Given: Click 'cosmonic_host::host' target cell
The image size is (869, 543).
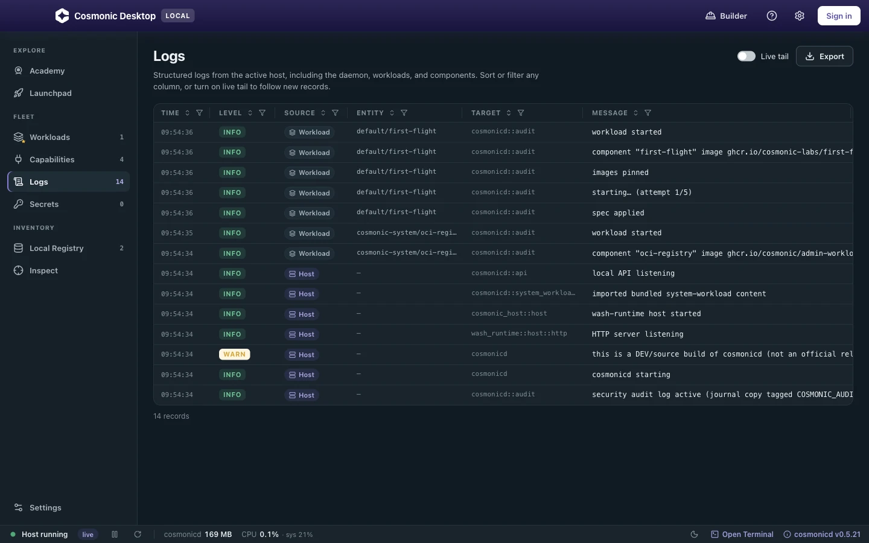Looking at the screenshot, I should pos(509,313).
